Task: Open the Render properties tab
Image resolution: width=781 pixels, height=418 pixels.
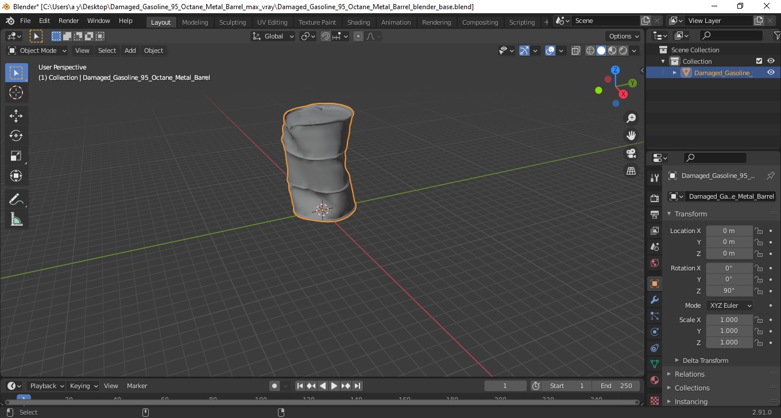Action: [x=655, y=198]
